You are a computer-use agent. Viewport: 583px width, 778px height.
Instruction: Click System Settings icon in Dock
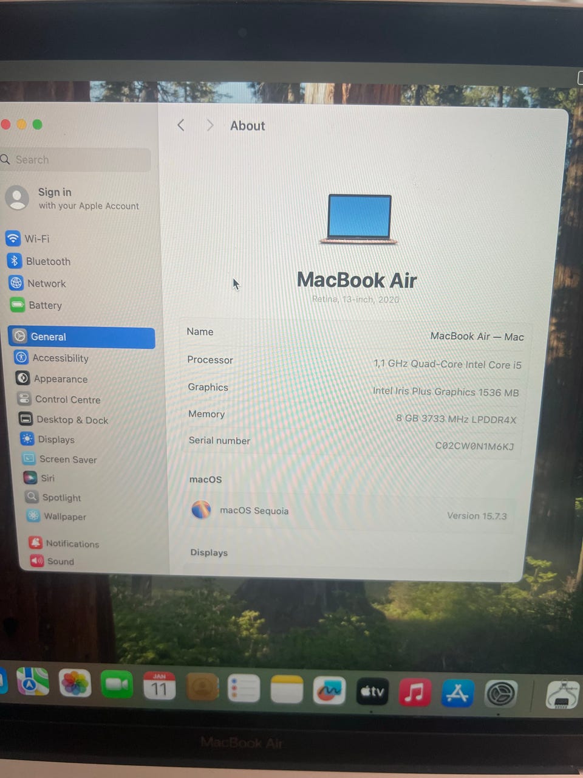click(500, 694)
